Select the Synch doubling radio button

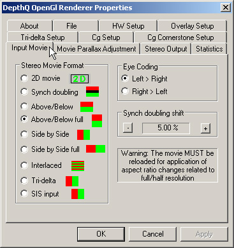click(x=24, y=92)
